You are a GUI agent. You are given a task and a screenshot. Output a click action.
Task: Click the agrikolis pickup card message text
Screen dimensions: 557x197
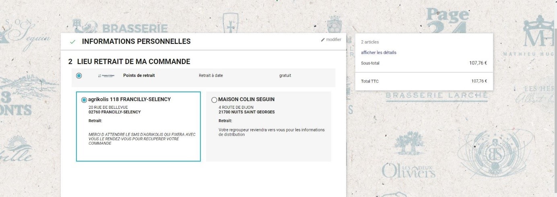(142, 139)
